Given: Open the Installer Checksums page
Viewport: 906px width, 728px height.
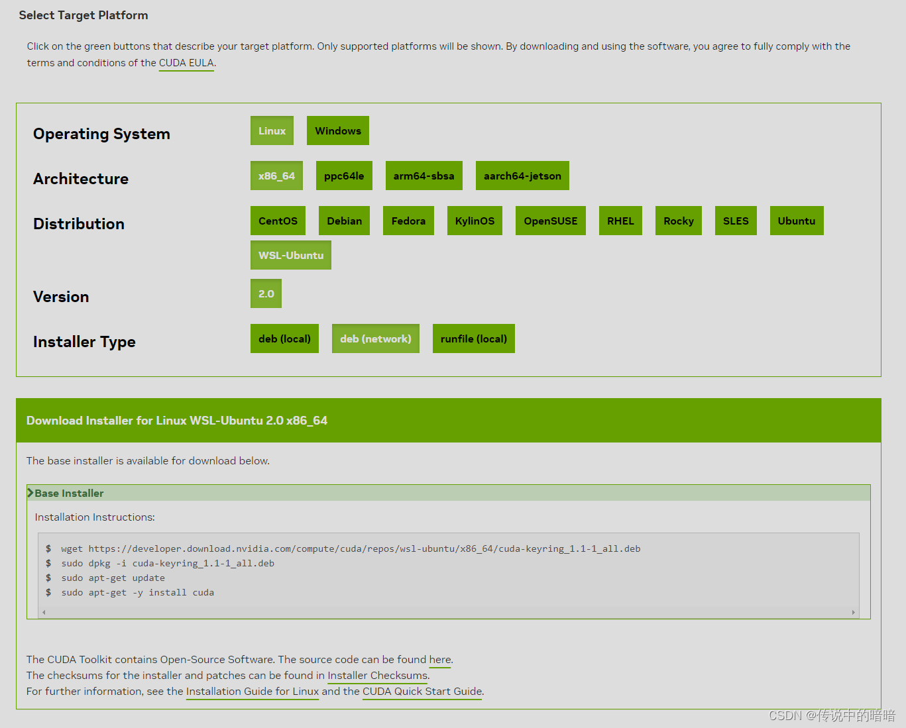Looking at the screenshot, I should coord(376,675).
